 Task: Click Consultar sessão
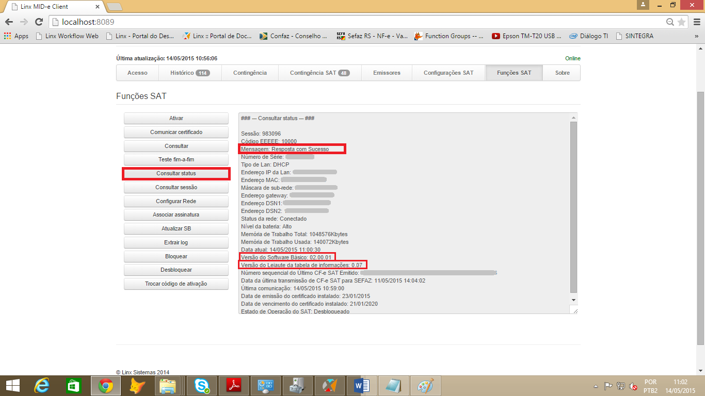[176, 188]
